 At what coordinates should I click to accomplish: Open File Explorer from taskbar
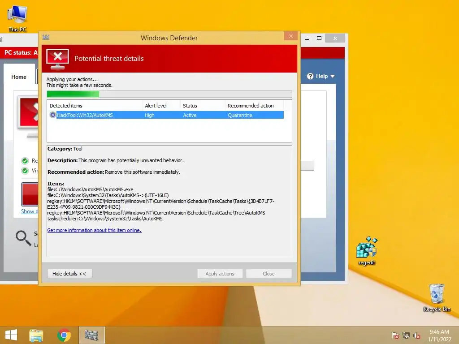(36, 335)
